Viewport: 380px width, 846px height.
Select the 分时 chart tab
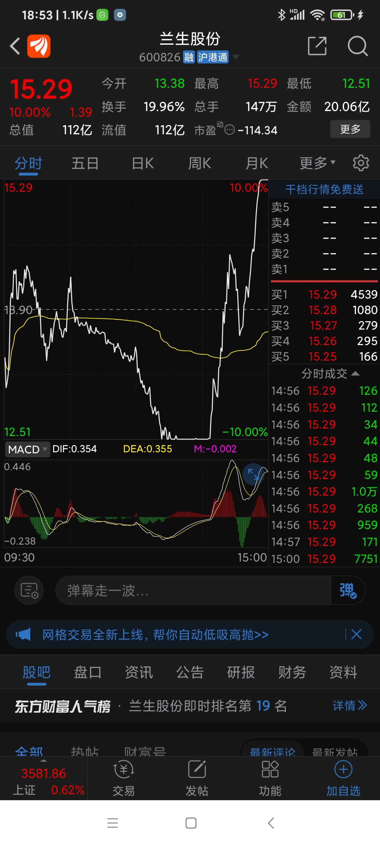point(28,164)
